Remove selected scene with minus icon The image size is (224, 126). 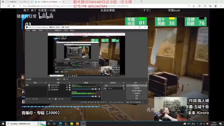point(30,99)
